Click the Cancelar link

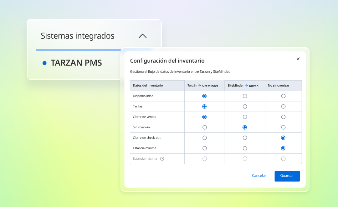click(259, 175)
